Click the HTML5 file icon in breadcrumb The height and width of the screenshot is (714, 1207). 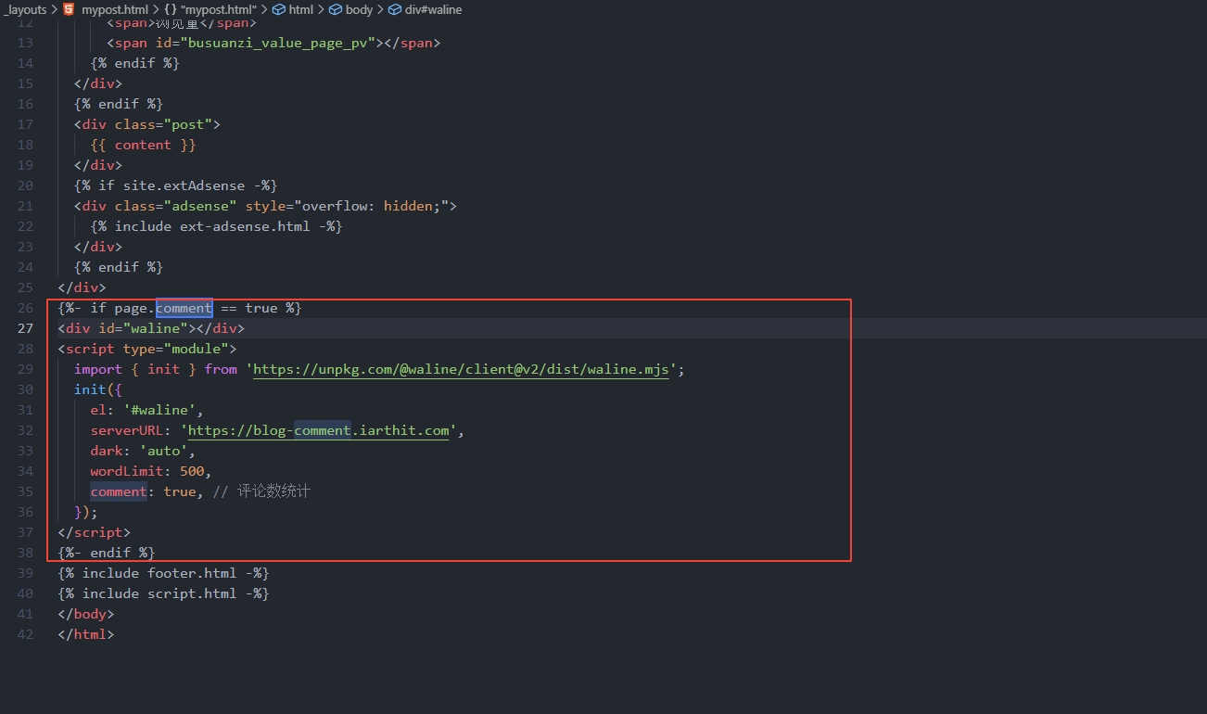tap(70, 9)
